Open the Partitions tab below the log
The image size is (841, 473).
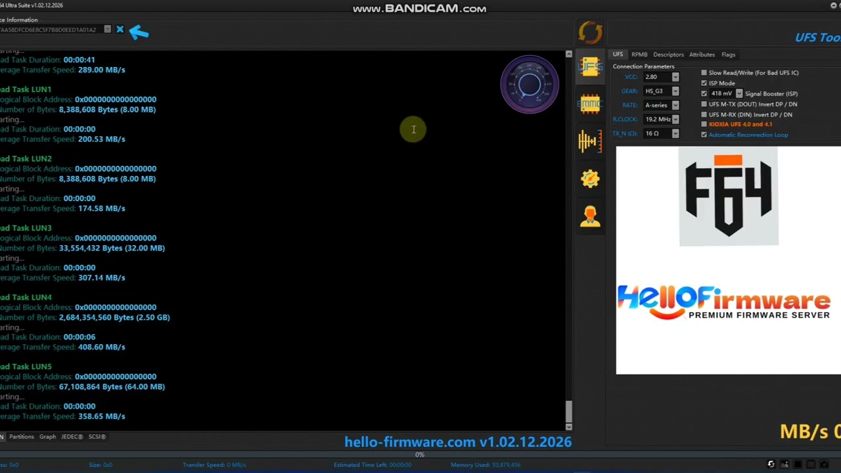point(21,437)
